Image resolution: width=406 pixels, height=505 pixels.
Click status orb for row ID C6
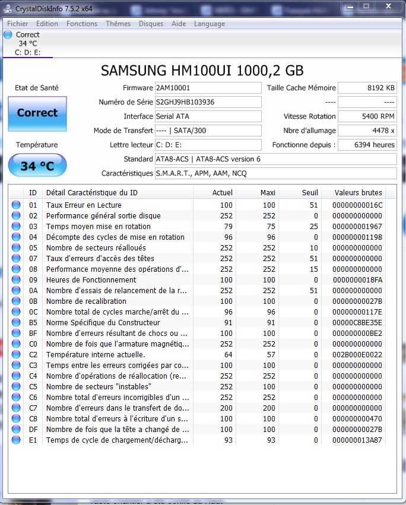coord(16,397)
